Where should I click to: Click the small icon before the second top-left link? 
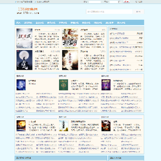coord(35,2)
